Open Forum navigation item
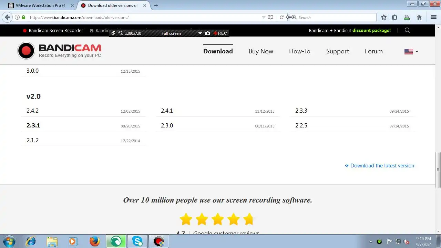 374,51
